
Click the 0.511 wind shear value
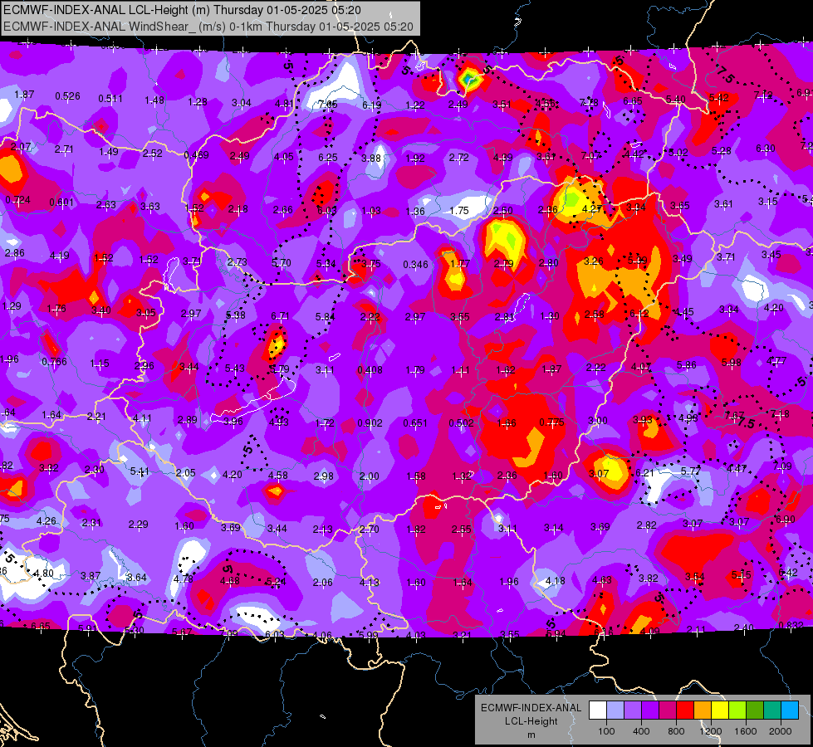point(110,99)
